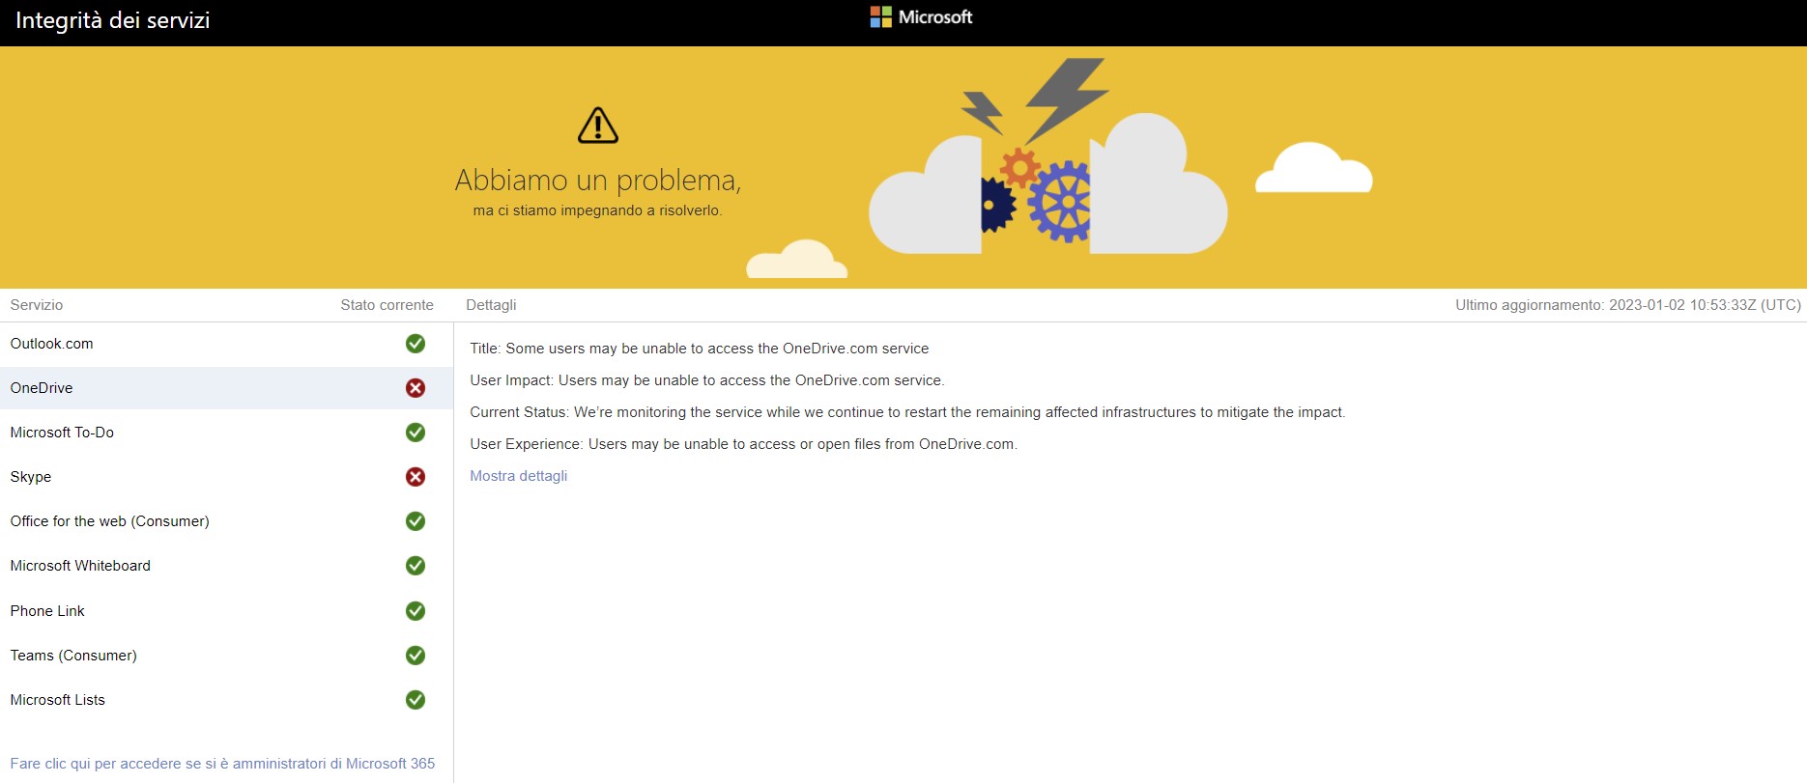1807x783 pixels.
Task: Click green status icon for Phone Link
Action: [x=416, y=611]
